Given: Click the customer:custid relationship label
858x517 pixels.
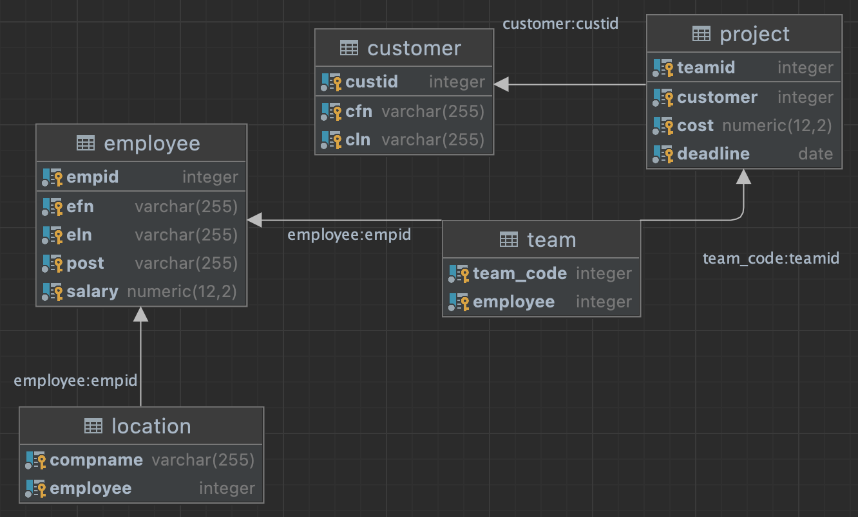Looking at the screenshot, I should pos(560,24).
